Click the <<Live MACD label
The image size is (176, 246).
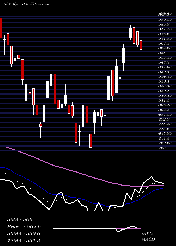click(148, 237)
